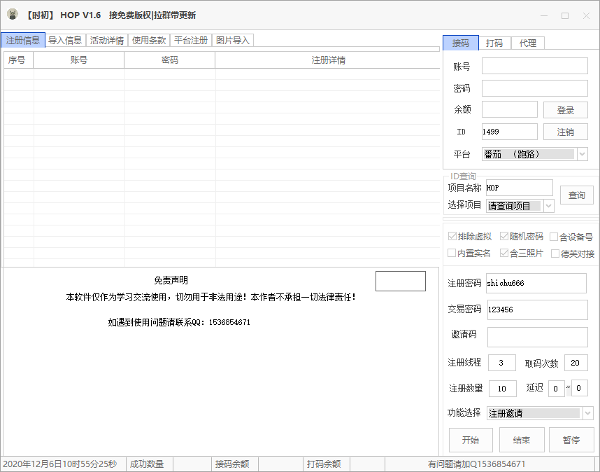Open the 选择项目 dropdown

tap(548, 206)
